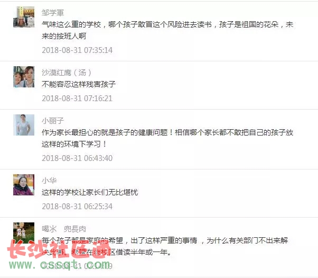Image resolution: width=318 pixels, height=278 pixels.
Task: Click timestamp 2018-08-31 07:35:14
Action: pos(77,50)
